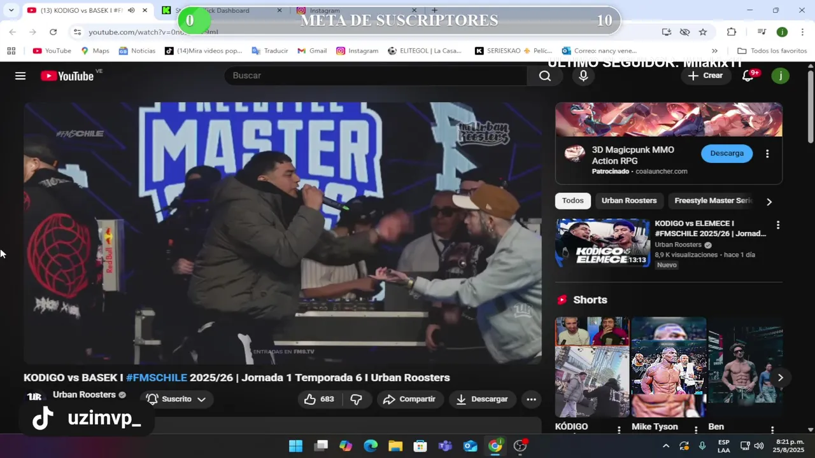815x458 pixels.
Task: Open Chrome extensions puzzle icon
Action: pyautogui.click(x=732, y=32)
